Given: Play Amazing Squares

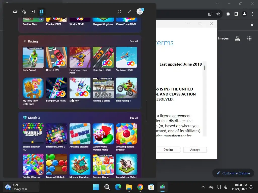Looking at the screenshot, I should 80,134.
